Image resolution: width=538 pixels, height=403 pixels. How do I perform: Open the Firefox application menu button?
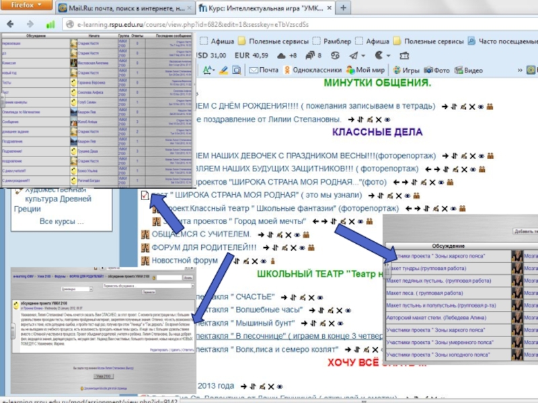pos(26,5)
